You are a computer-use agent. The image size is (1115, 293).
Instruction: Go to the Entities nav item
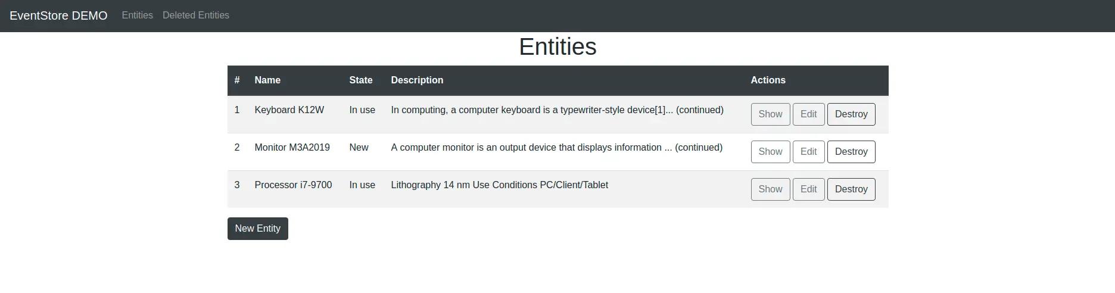tap(137, 15)
